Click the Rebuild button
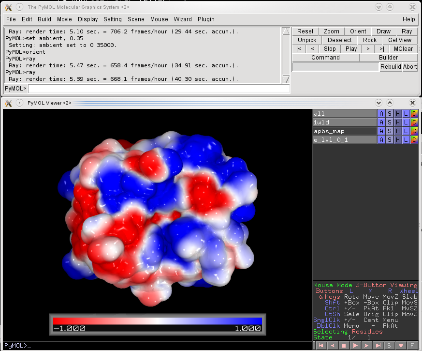 tap(391, 67)
